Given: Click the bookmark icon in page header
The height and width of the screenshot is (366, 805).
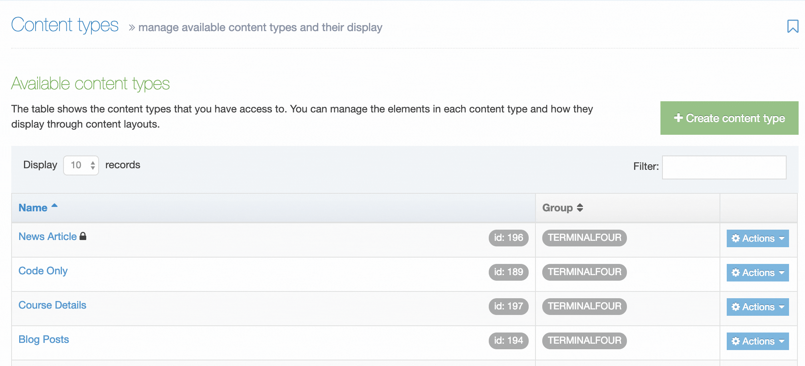Looking at the screenshot, I should [792, 26].
